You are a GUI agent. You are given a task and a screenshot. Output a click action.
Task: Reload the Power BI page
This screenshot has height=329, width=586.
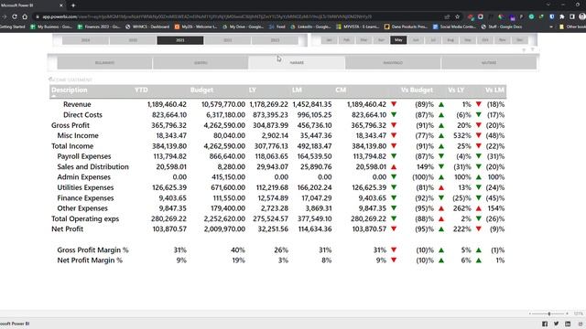(15, 16)
